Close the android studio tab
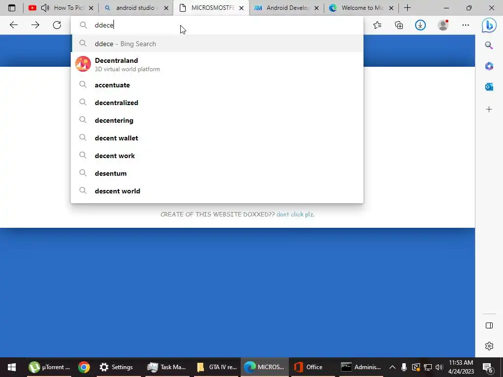 point(166,8)
